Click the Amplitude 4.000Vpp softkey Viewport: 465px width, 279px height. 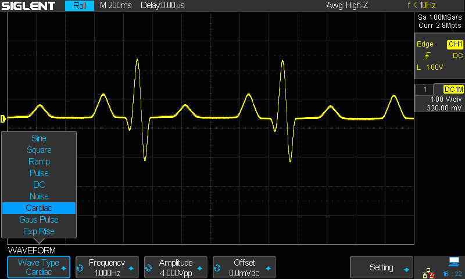point(176,267)
